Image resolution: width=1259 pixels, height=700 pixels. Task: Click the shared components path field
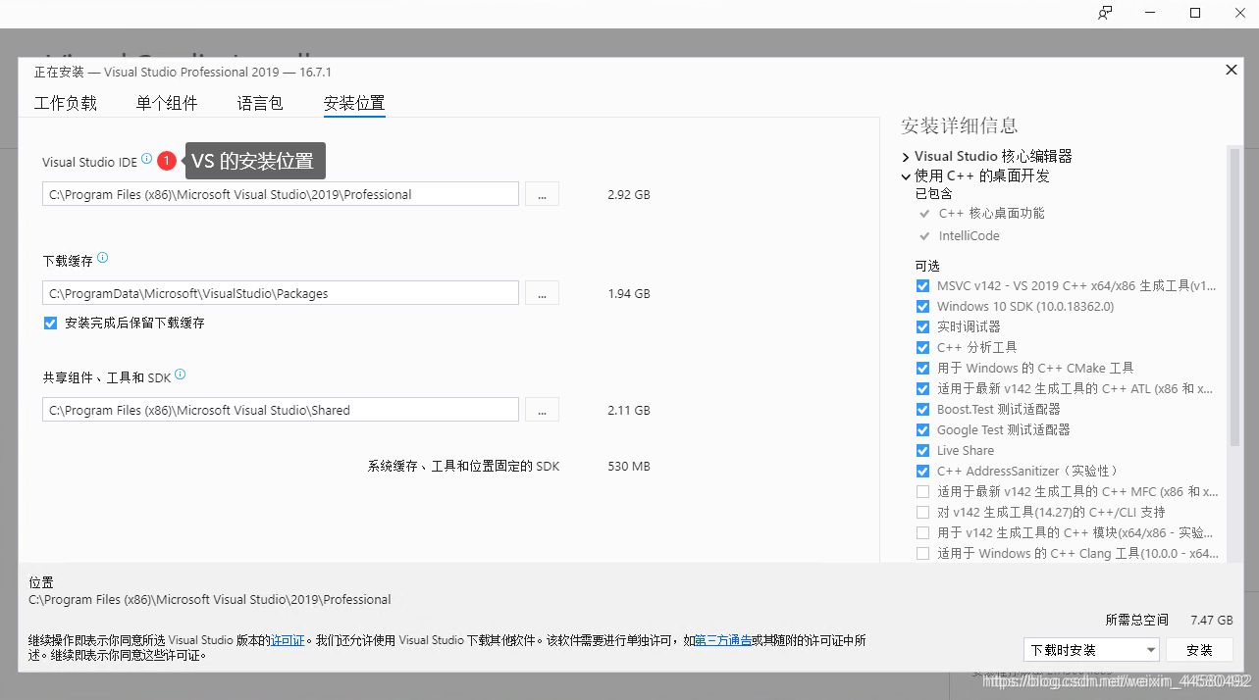281,410
